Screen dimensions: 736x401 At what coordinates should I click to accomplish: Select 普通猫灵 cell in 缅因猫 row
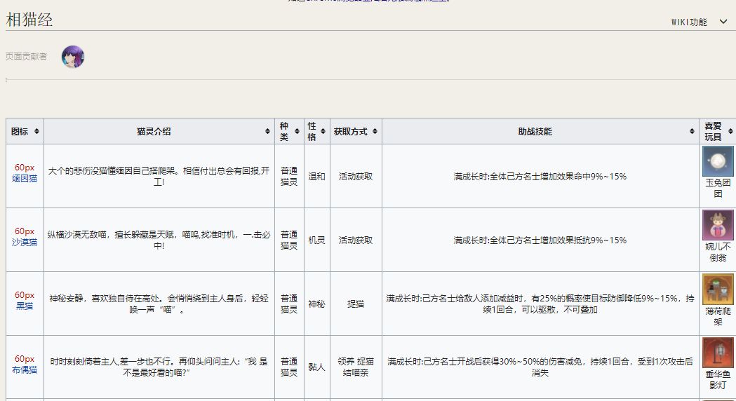(x=289, y=177)
